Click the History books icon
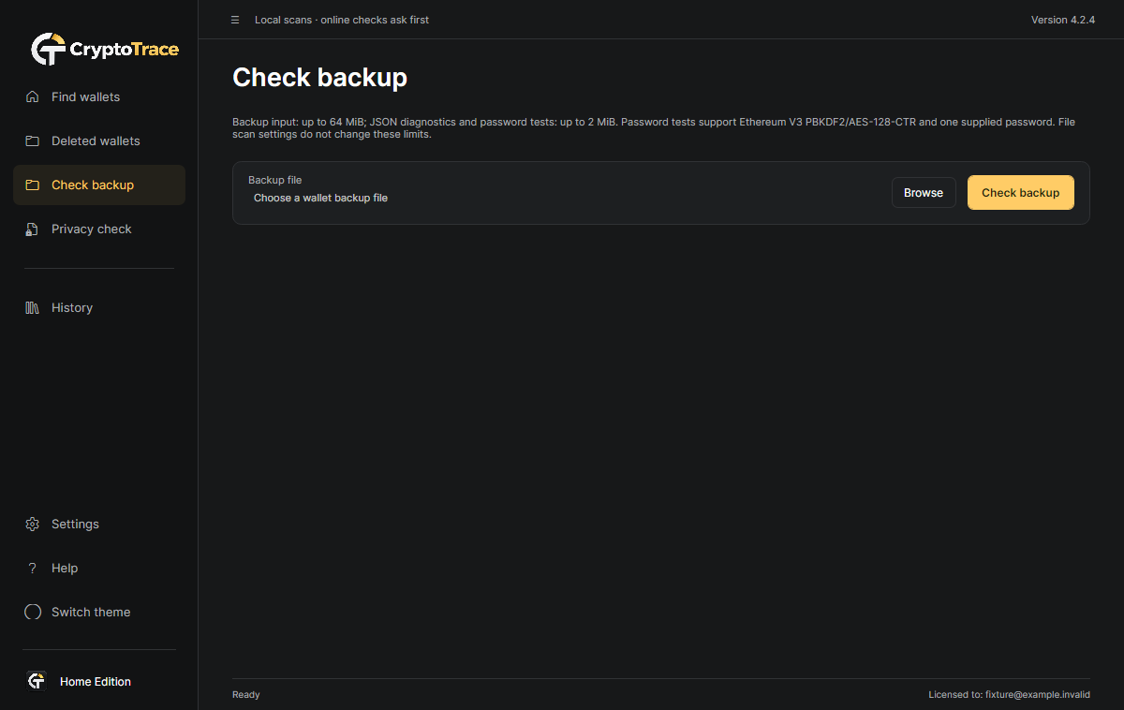 point(33,307)
